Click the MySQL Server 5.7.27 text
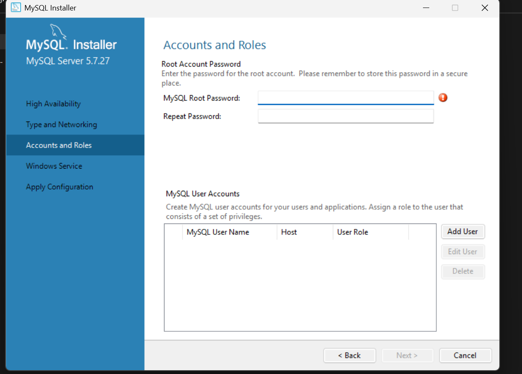The width and height of the screenshot is (522, 374). point(68,61)
